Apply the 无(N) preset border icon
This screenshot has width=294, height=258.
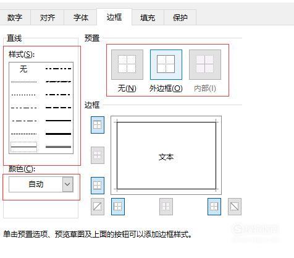(127, 64)
